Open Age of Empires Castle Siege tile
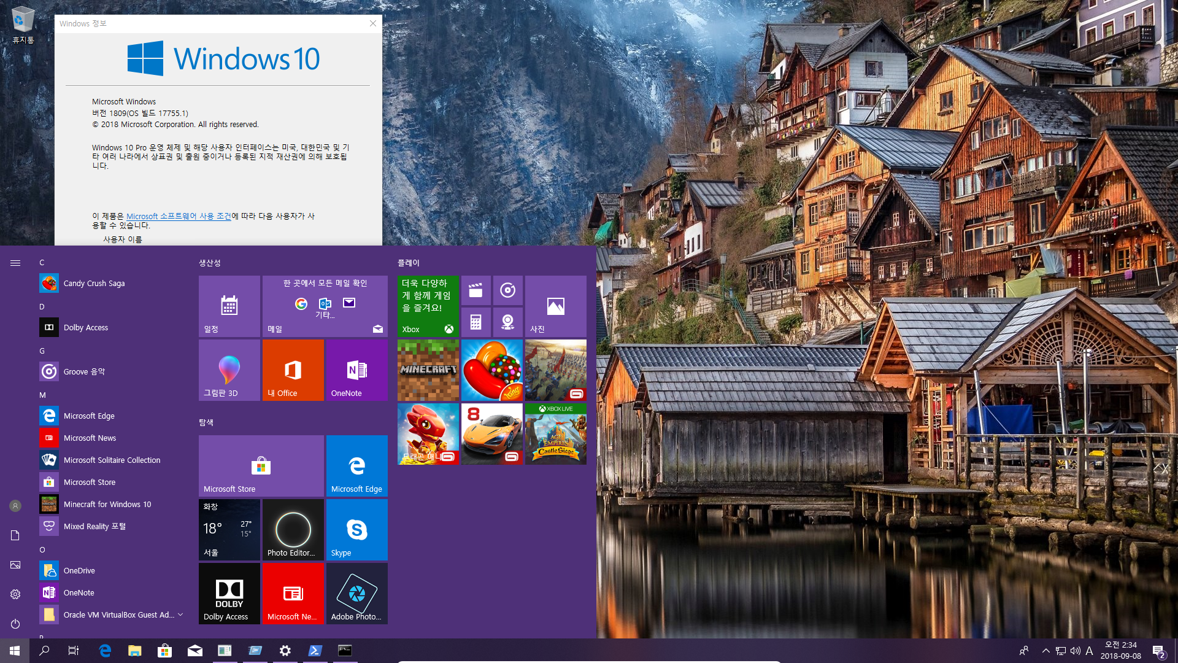1178x663 pixels. [x=556, y=434]
